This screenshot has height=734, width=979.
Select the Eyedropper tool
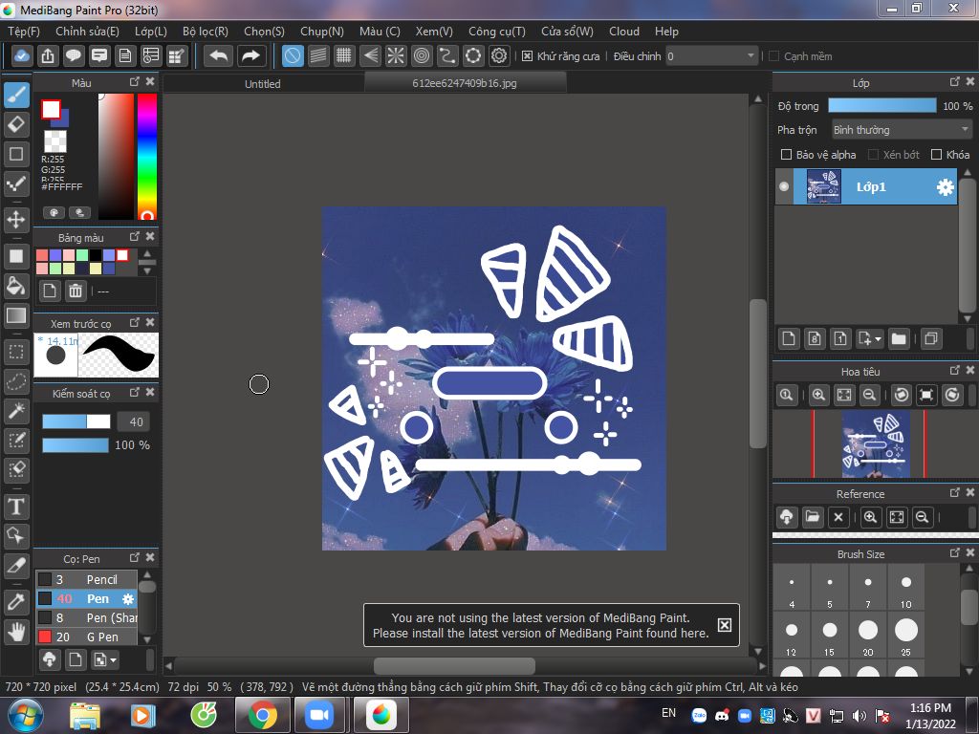click(17, 602)
